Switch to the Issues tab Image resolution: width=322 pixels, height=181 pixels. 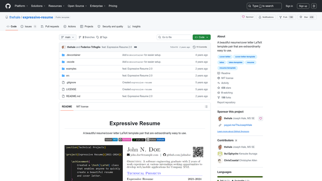(28, 27)
